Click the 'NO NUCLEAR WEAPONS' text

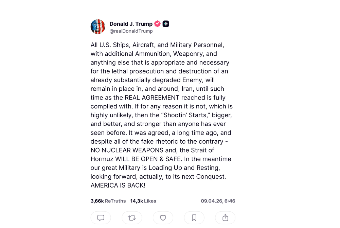point(127,150)
